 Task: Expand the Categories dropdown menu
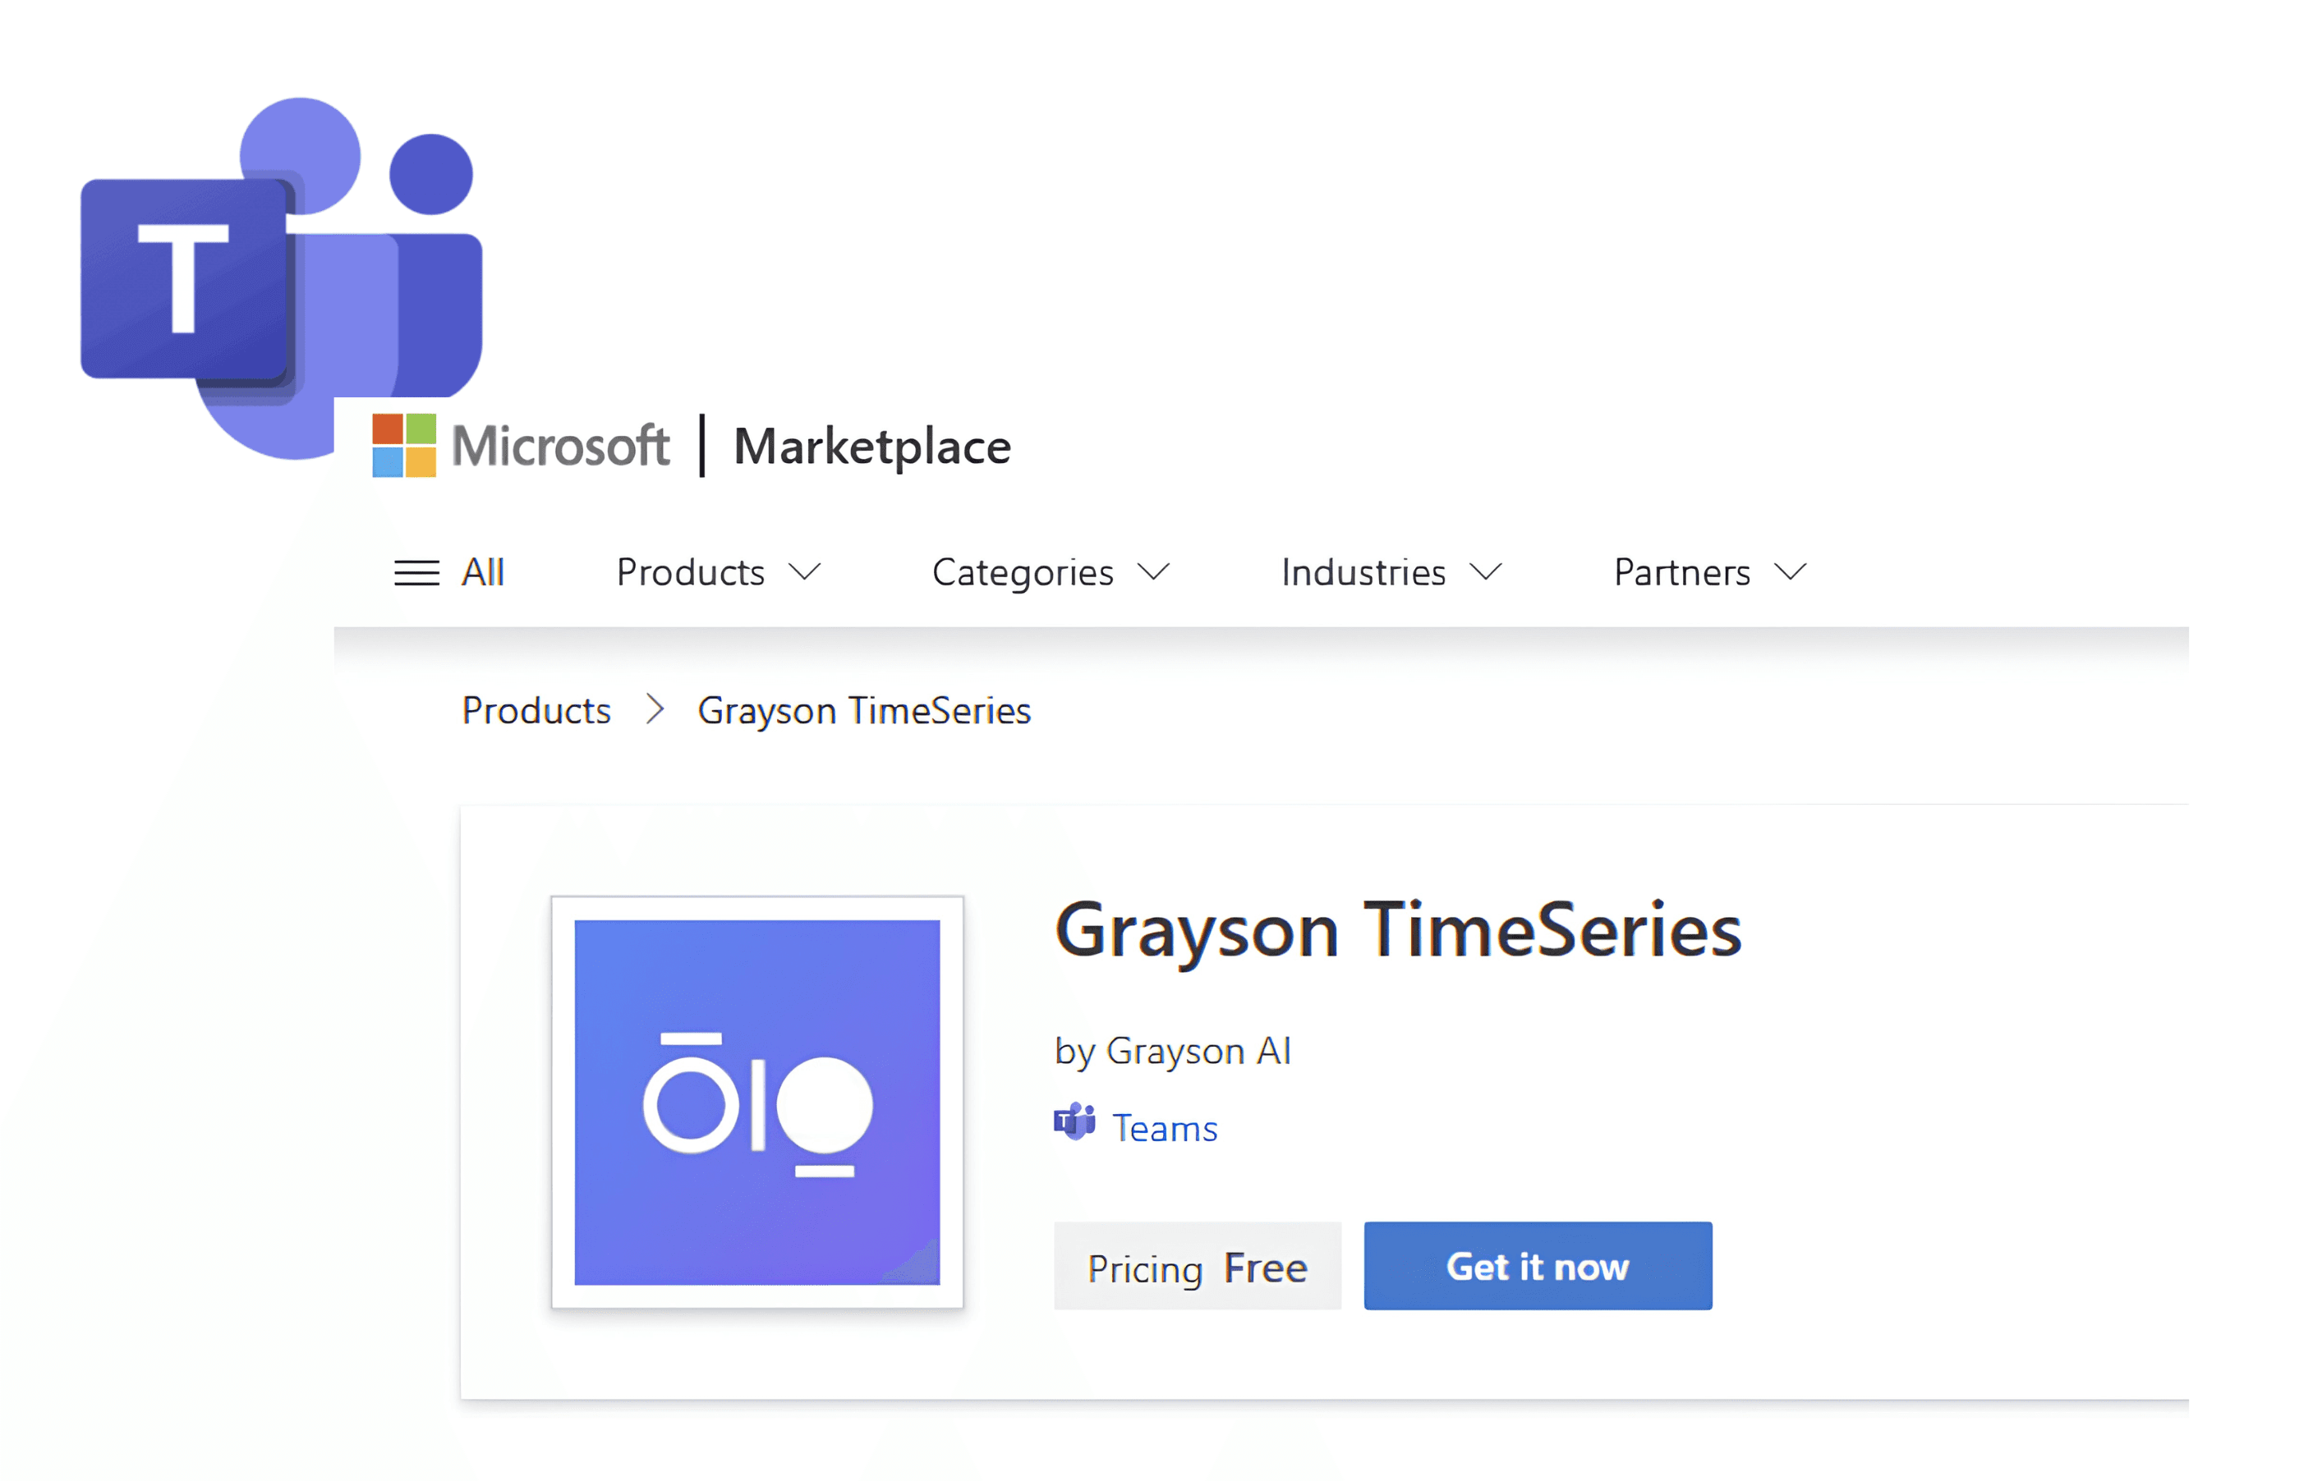pos(1051,573)
